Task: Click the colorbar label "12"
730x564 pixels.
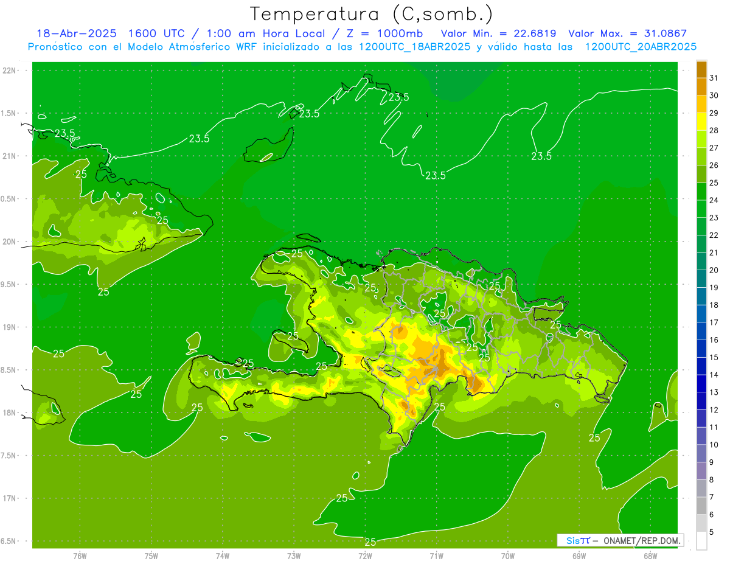Action: pyautogui.click(x=714, y=409)
